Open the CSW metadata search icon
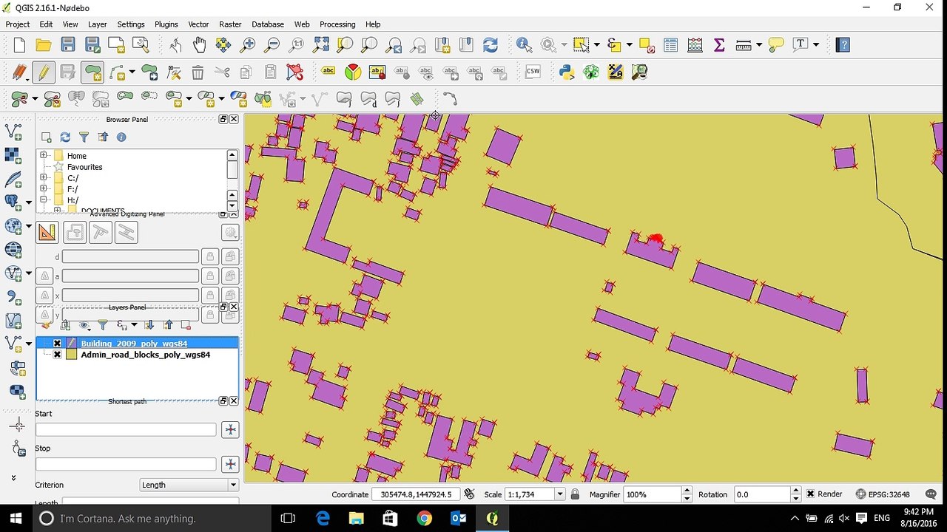This screenshot has height=532, width=947. 533,72
